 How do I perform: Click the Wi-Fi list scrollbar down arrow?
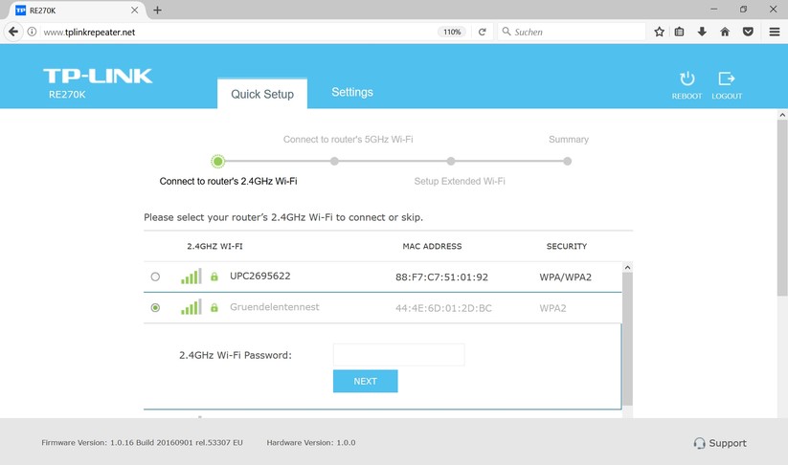(627, 412)
